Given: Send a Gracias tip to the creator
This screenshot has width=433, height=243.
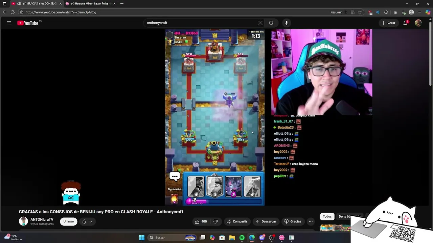Looking at the screenshot, I should click(293, 221).
